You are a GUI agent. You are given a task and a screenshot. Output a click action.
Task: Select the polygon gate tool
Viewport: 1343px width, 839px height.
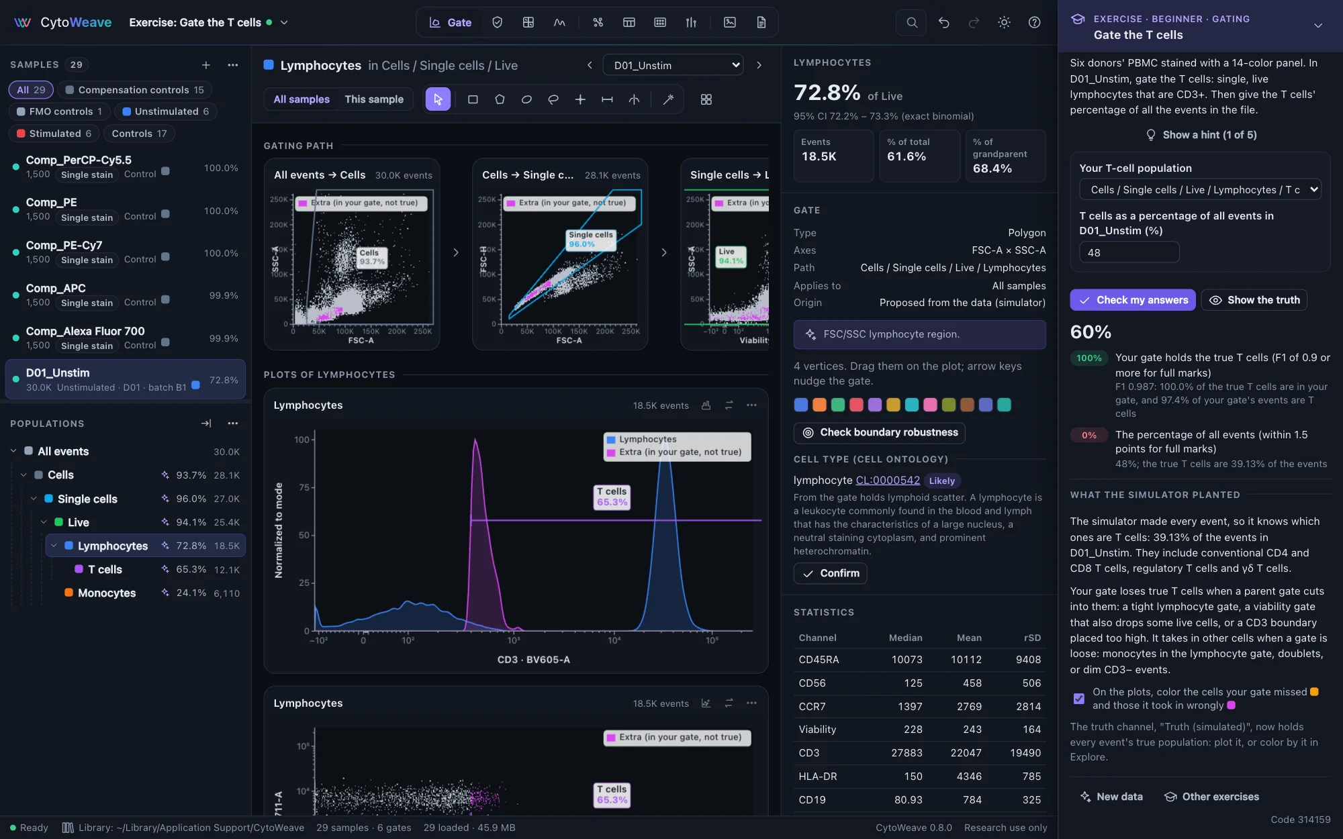(500, 99)
